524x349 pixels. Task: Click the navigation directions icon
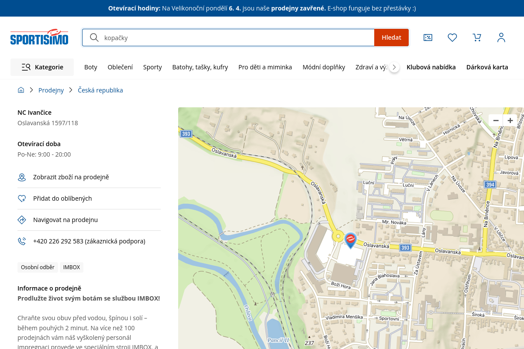22,220
